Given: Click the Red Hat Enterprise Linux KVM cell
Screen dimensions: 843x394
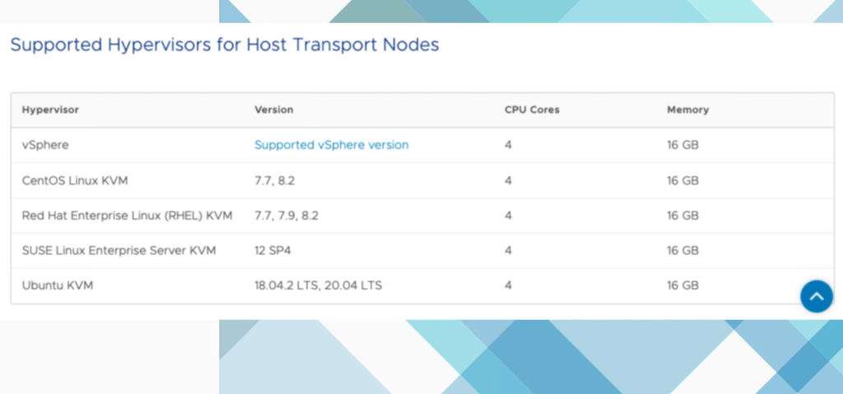Looking at the screenshot, I should (127, 216).
